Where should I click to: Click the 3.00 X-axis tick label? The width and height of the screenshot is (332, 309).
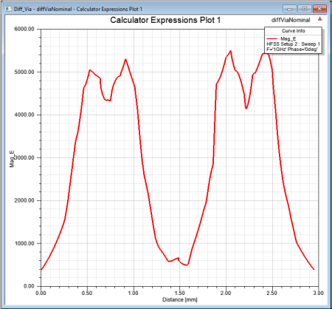tap(318, 293)
